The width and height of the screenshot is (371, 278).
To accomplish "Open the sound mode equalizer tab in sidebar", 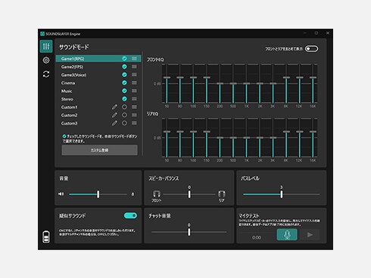I will [46, 46].
